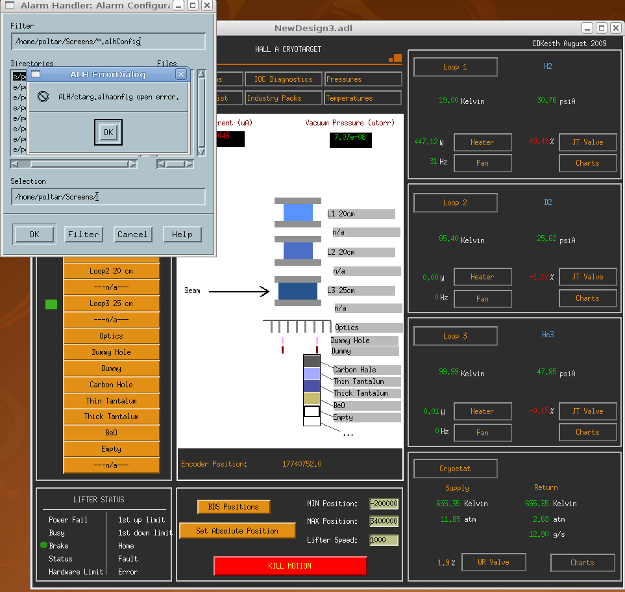Click the green Brake status indicator
This screenshot has height=592, width=625.
(44, 545)
